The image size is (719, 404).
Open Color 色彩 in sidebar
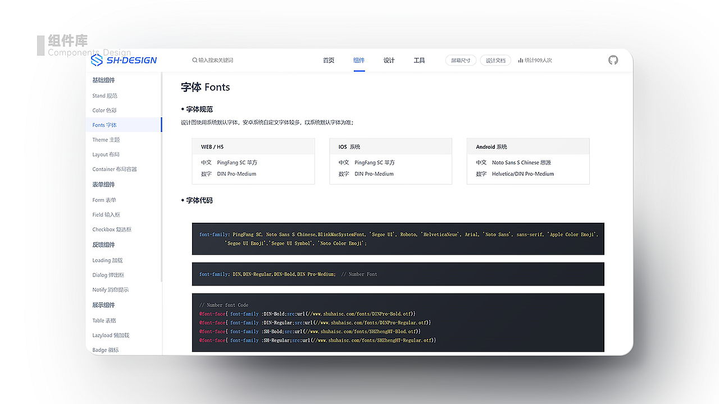(x=104, y=111)
